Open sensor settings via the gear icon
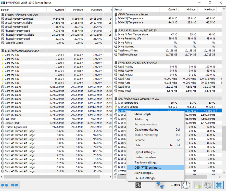226x191 pixels. [208, 185]
